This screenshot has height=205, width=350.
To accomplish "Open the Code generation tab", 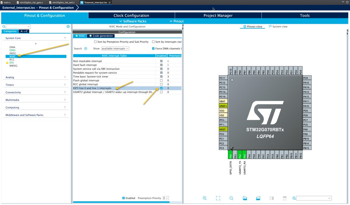I will click(100, 36).
